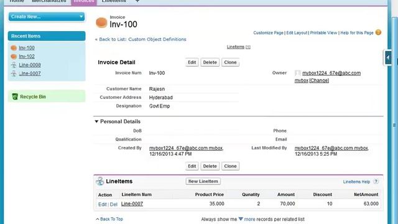Click the right-edge vertical scrollbar
Screen dimensions: 398x224
(394, 119)
